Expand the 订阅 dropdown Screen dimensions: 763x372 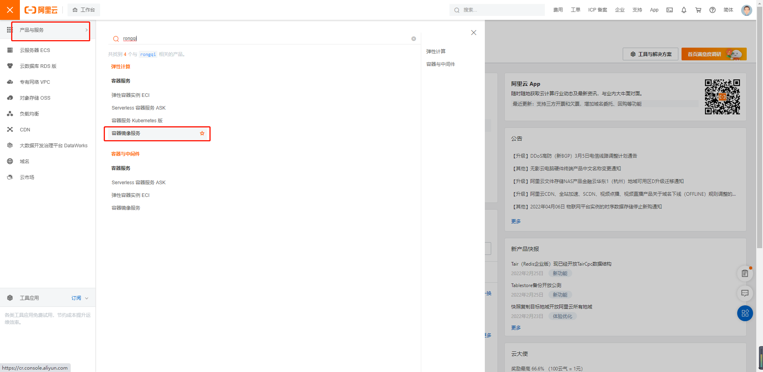[x=80, y=298]
